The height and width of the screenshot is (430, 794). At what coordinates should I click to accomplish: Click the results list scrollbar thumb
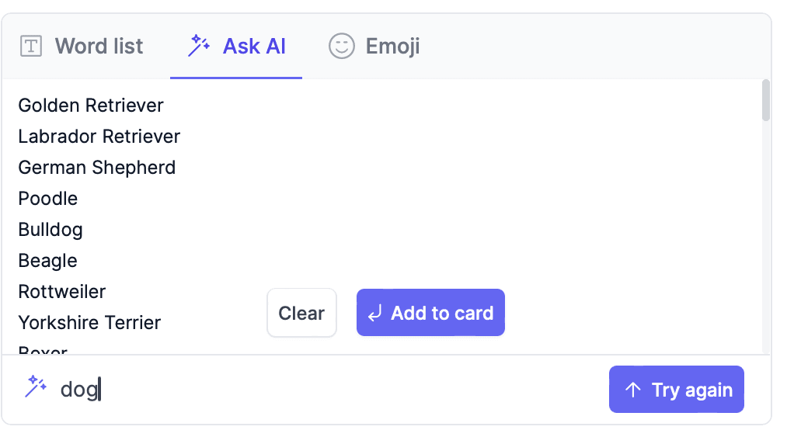(x=766, y=101)
